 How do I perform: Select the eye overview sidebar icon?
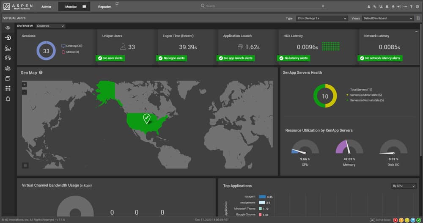tap(8, 28)
